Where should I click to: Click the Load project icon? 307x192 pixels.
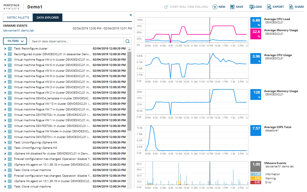coord(251,7)
